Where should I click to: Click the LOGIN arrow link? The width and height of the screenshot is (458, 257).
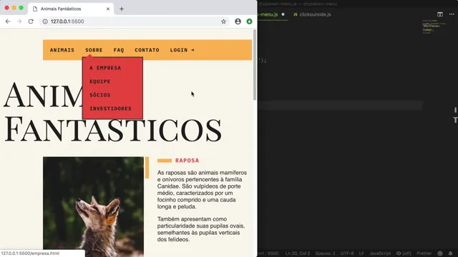[182, 50]
